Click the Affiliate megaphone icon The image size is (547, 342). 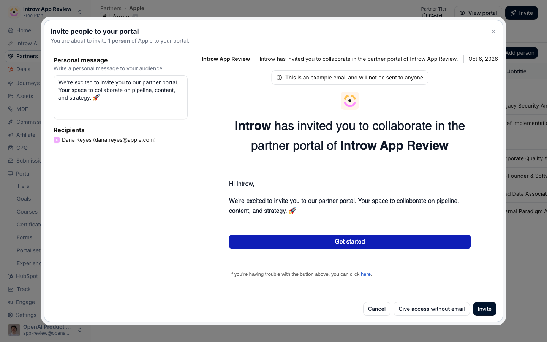(11, 135)
